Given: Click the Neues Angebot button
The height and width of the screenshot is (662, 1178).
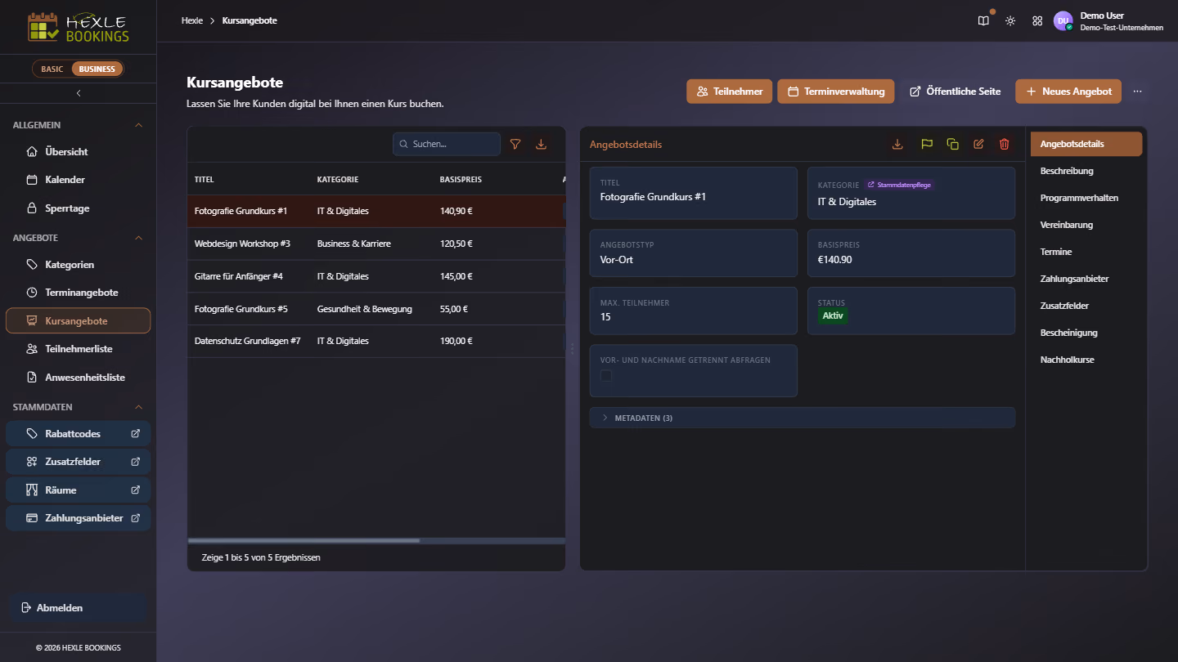Looking at the screenshot, I should click(1068, 92).
